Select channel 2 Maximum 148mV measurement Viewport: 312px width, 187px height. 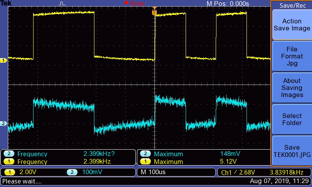pyautogui.click(x=194, y=154)
